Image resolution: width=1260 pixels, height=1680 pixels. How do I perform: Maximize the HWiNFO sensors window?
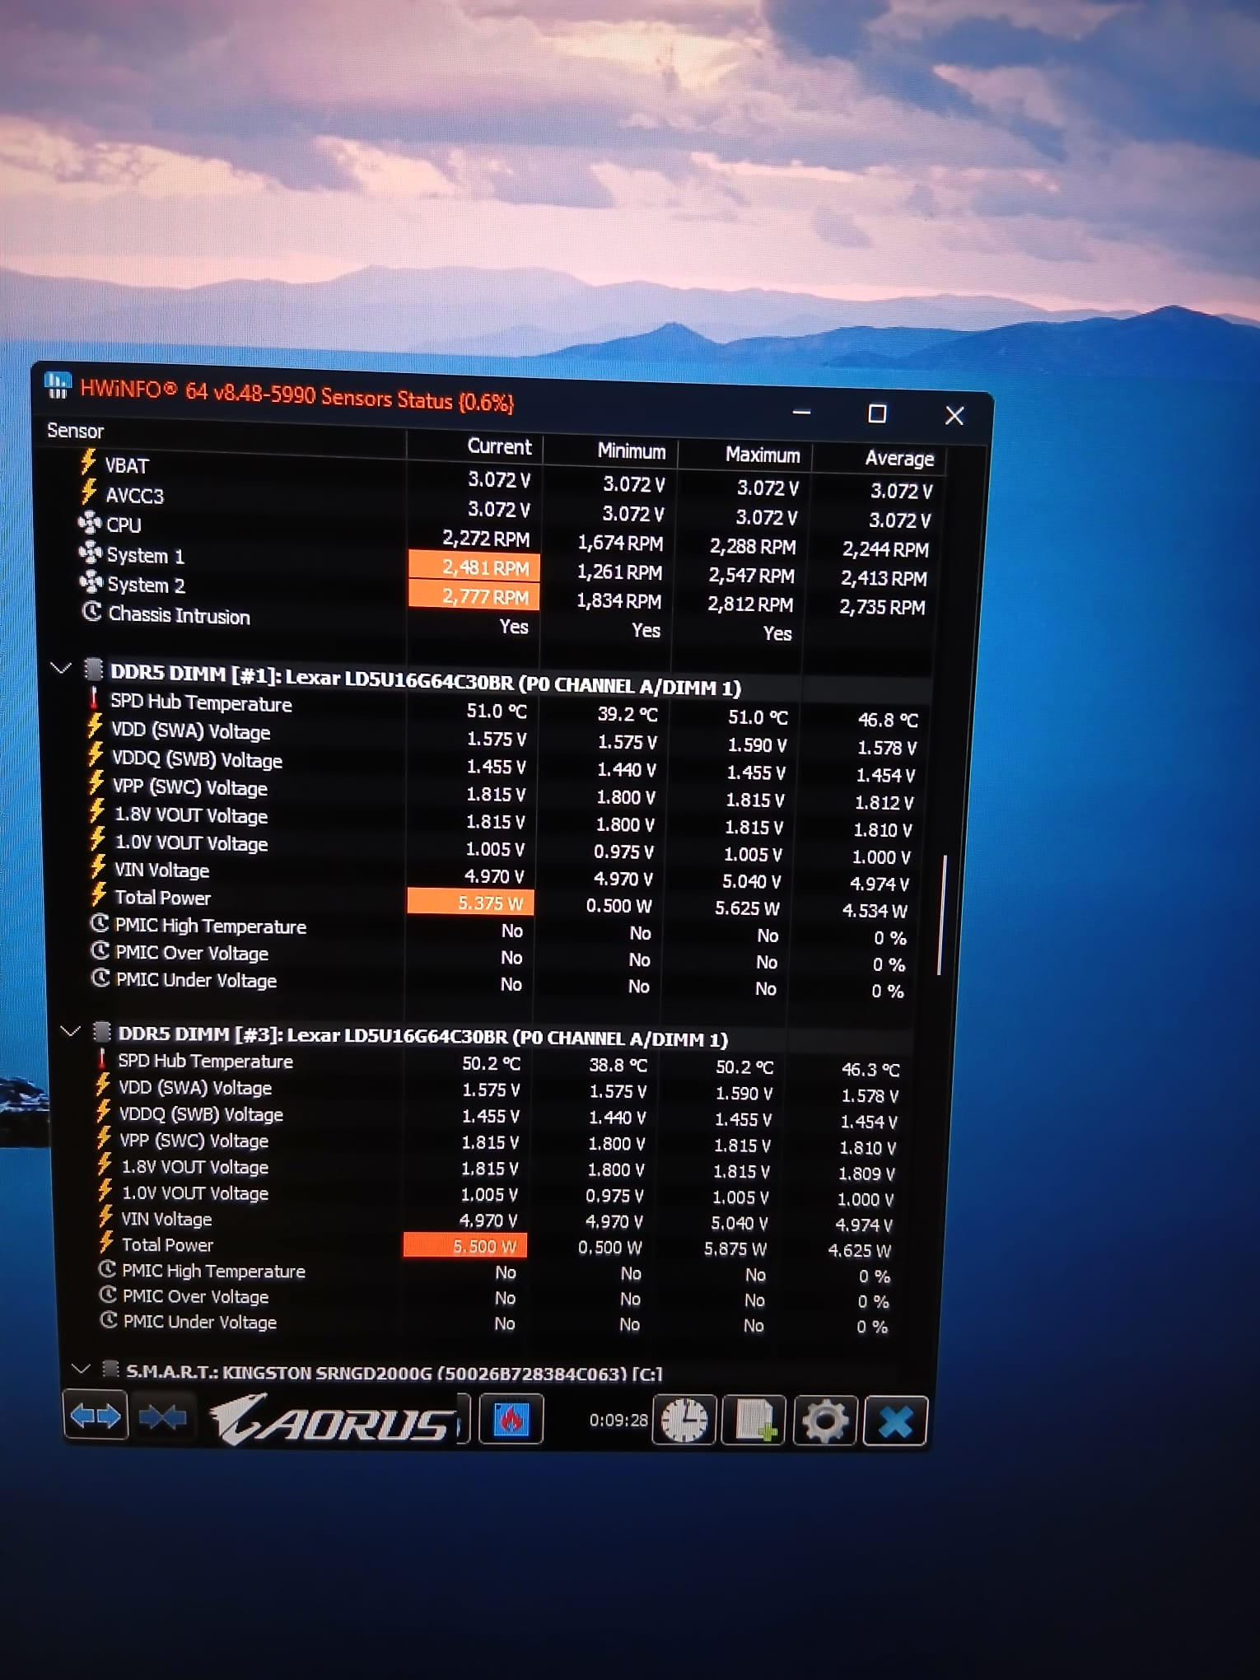point(877,413)
